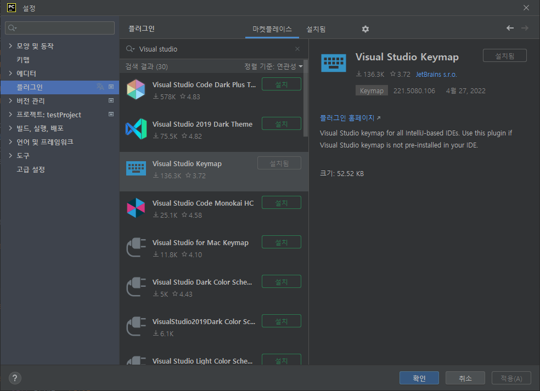Select Visual Studio Light Color Scheme entry

[214, 359]
